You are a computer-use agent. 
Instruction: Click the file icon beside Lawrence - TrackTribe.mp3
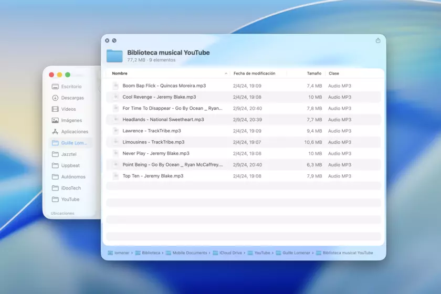[x=116, y=131]
